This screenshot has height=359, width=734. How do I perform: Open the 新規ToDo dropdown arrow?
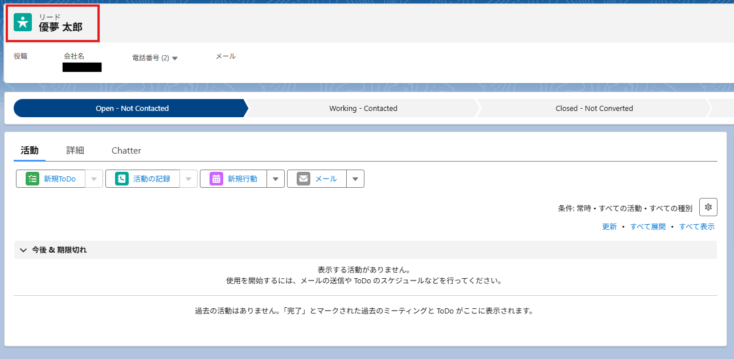click(x=93, y=178)
